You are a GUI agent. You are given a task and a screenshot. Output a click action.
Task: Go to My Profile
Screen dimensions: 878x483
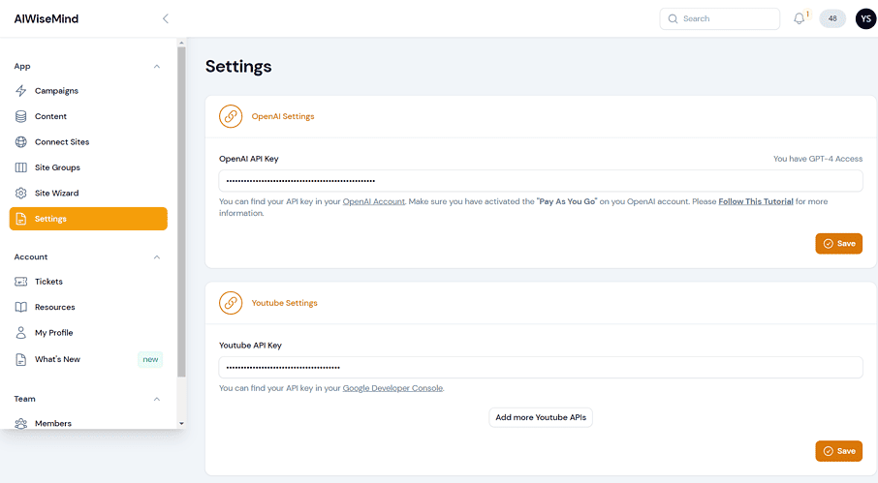coord(88,333)
